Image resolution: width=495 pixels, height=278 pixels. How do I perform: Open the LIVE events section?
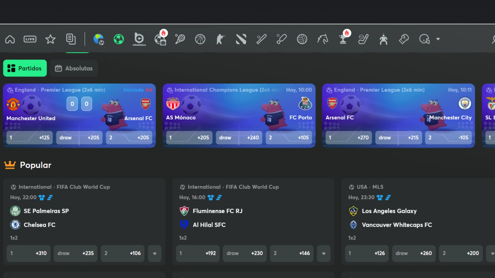point(30,39)
